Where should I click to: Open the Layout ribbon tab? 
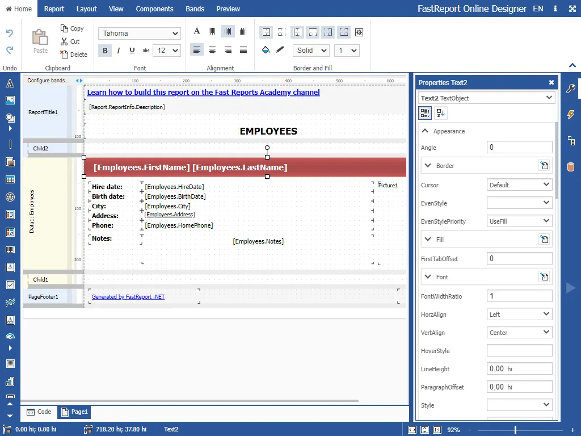click(x=86, y=9)
